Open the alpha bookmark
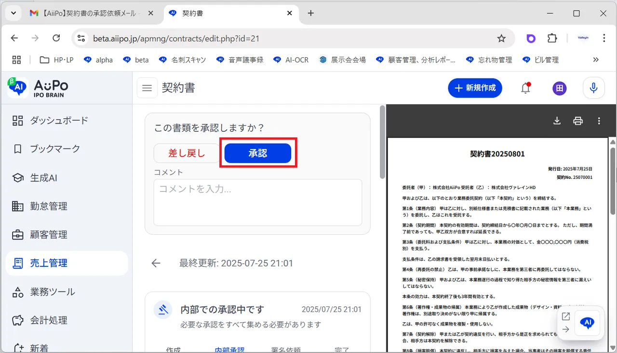This screenshot has height=353, width=617. pos(98,60)
